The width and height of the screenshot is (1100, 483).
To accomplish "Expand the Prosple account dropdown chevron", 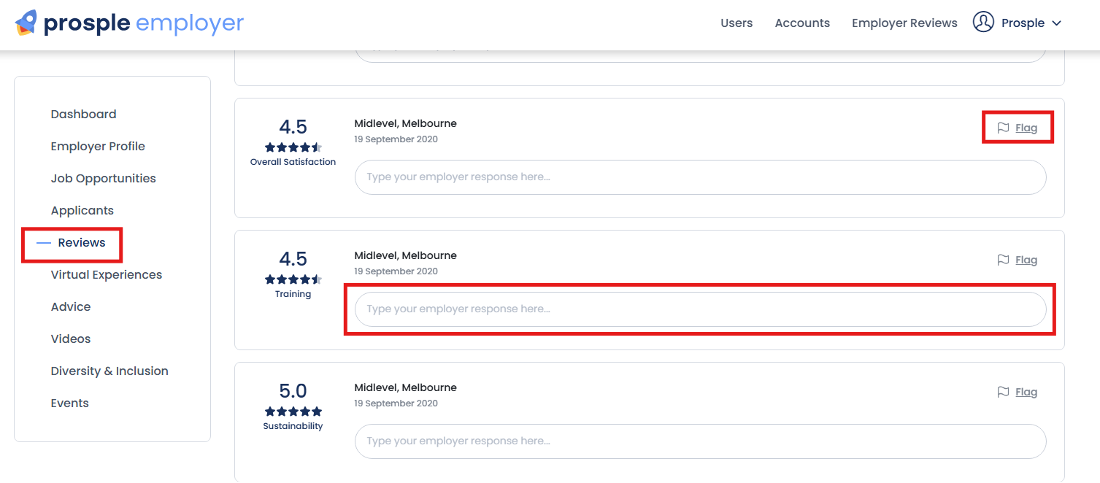I will pyautogui.click(x=1056, y=23).
